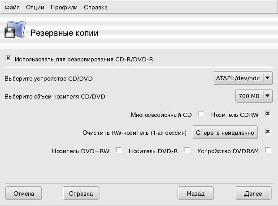This screenshot has height=206, width=278.
Task: Click the Резервные копии heading
Action: tap(64, 33)
